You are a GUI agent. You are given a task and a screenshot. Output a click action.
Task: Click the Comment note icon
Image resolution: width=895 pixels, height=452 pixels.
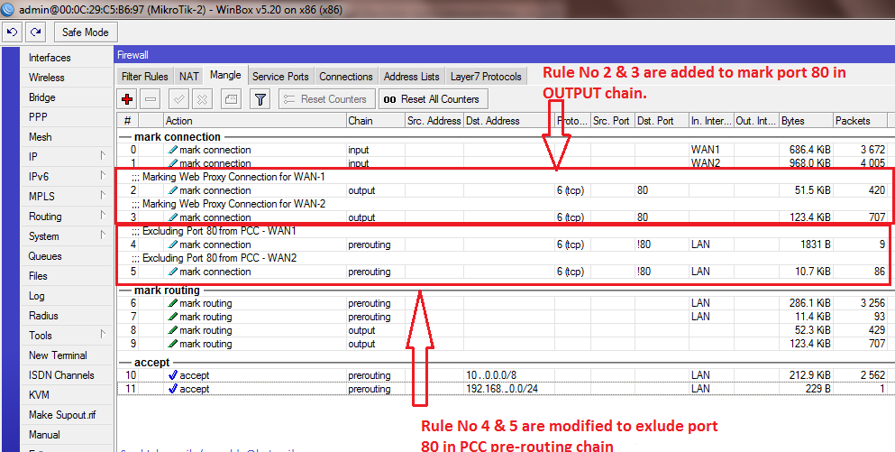click(x=231, y=99)
